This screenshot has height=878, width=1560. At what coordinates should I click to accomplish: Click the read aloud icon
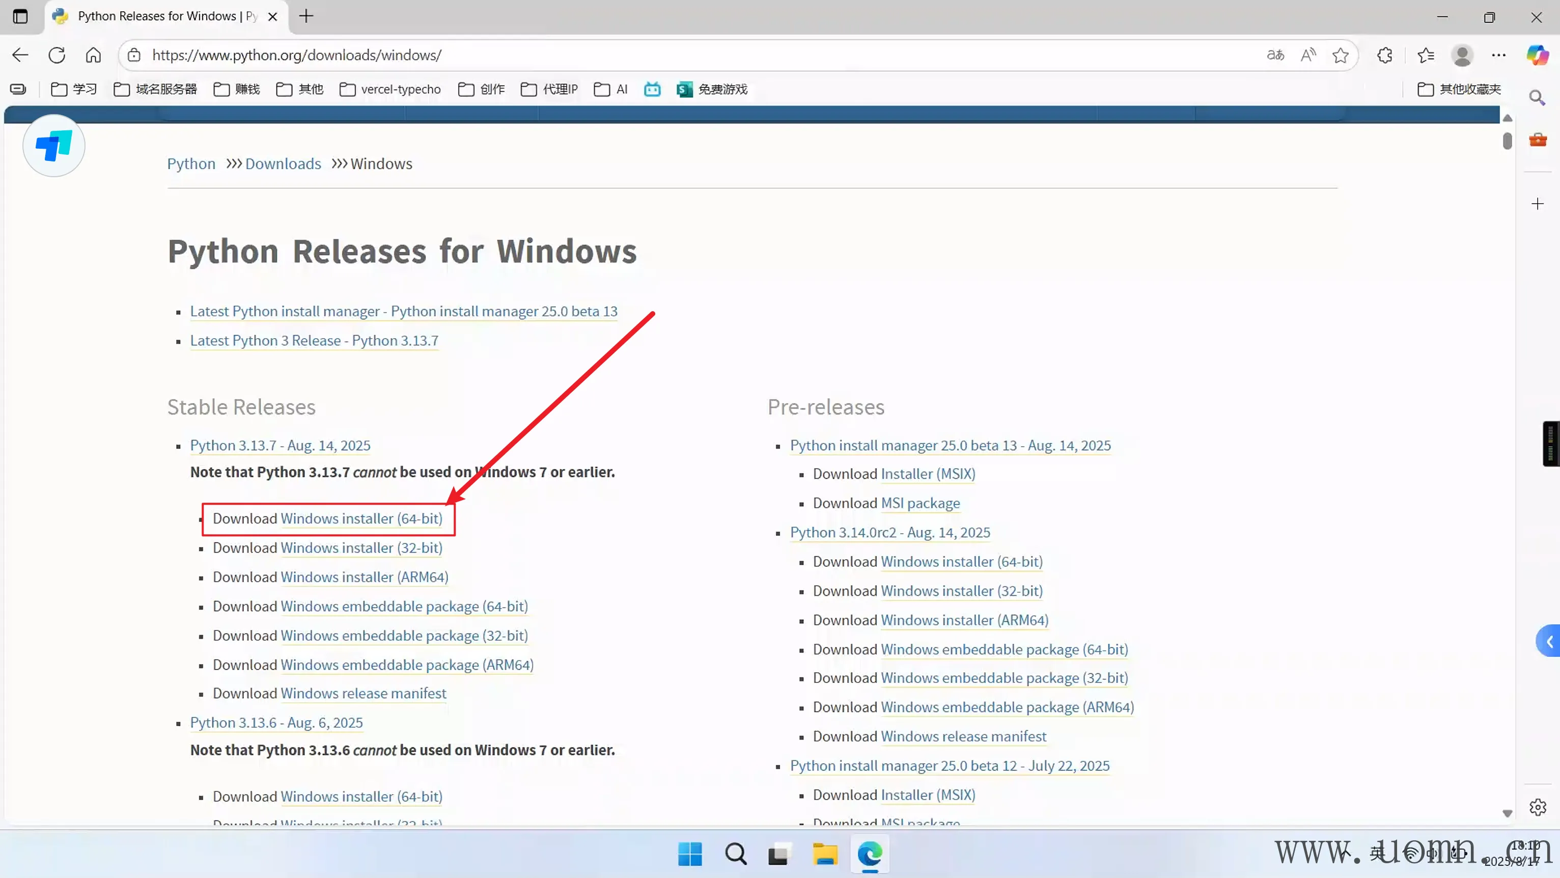(x=1308, y=55)
